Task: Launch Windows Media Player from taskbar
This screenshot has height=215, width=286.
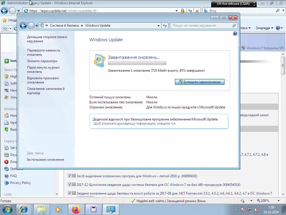Action: (x=58, y=209)
